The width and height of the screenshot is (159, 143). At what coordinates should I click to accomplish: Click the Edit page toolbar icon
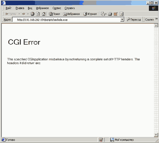click(116, 14)
